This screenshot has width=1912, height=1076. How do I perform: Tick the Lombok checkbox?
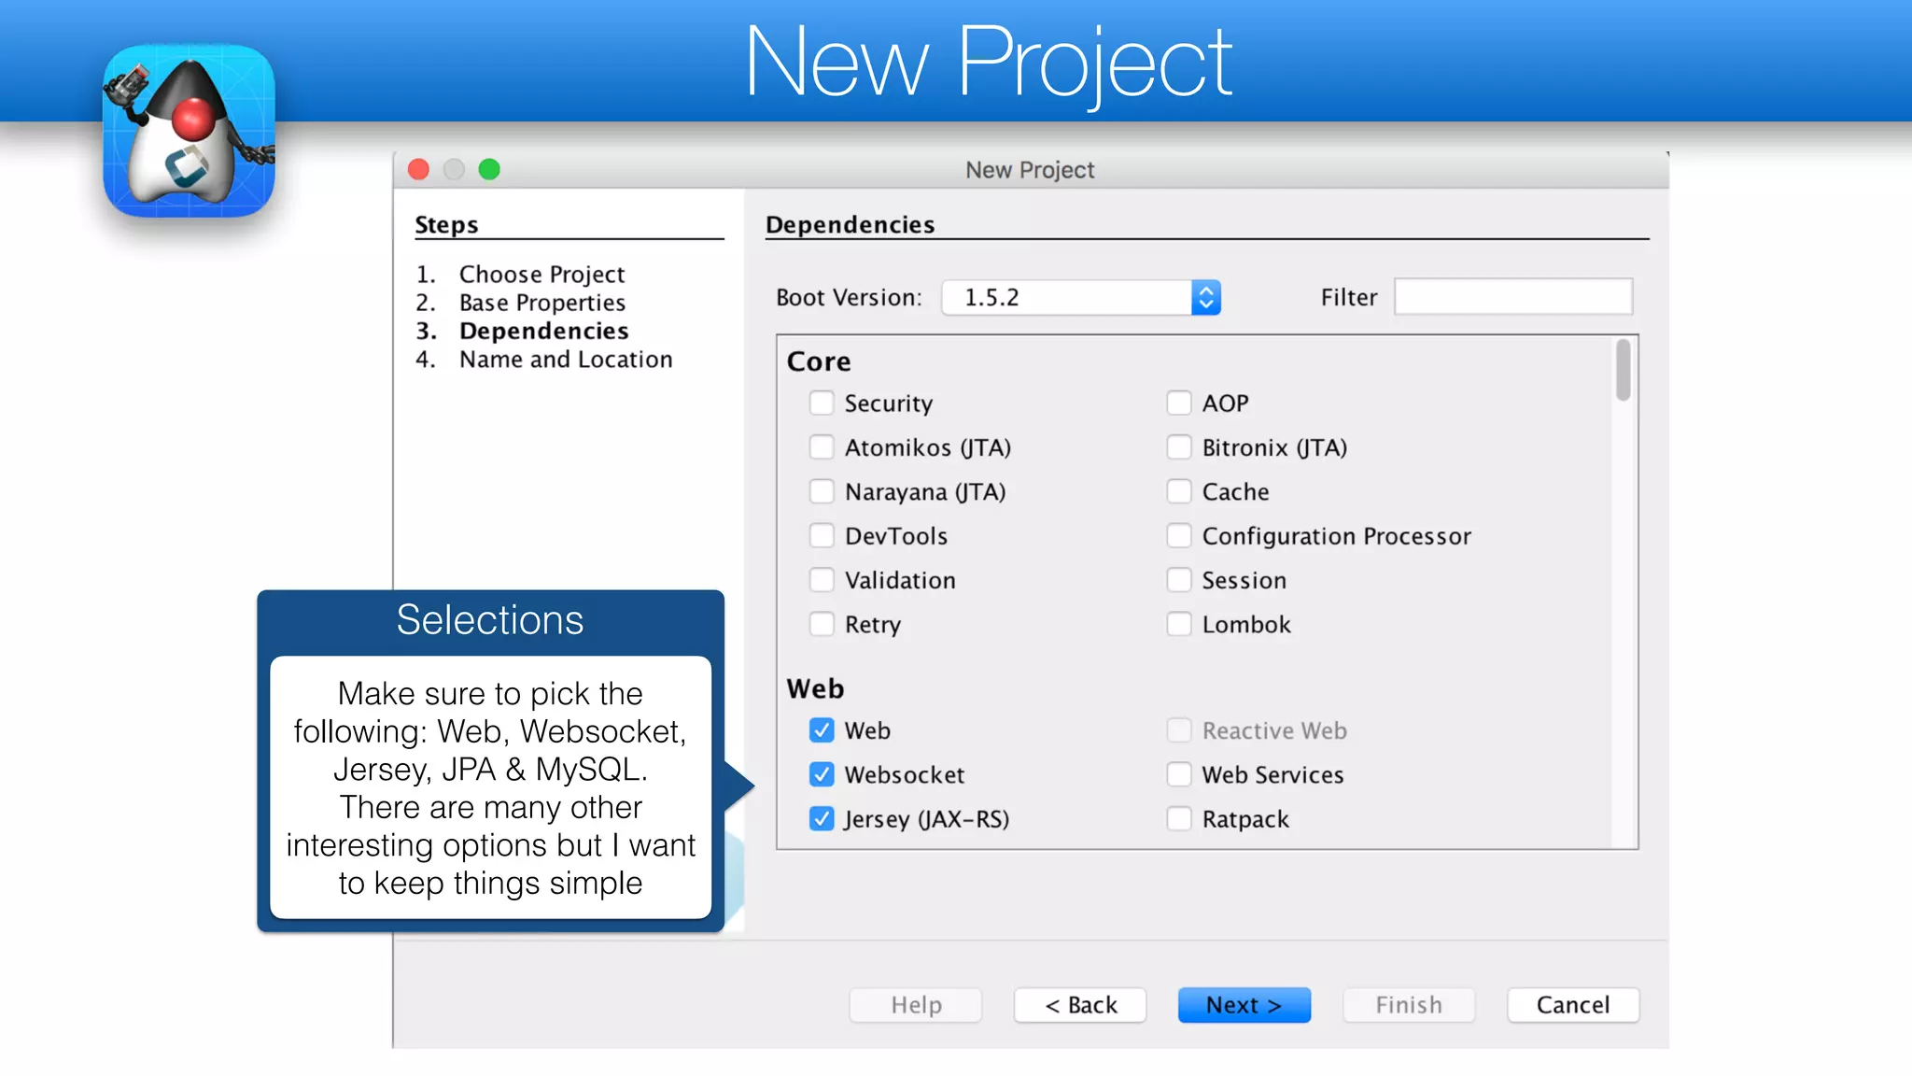[1179, 624]
